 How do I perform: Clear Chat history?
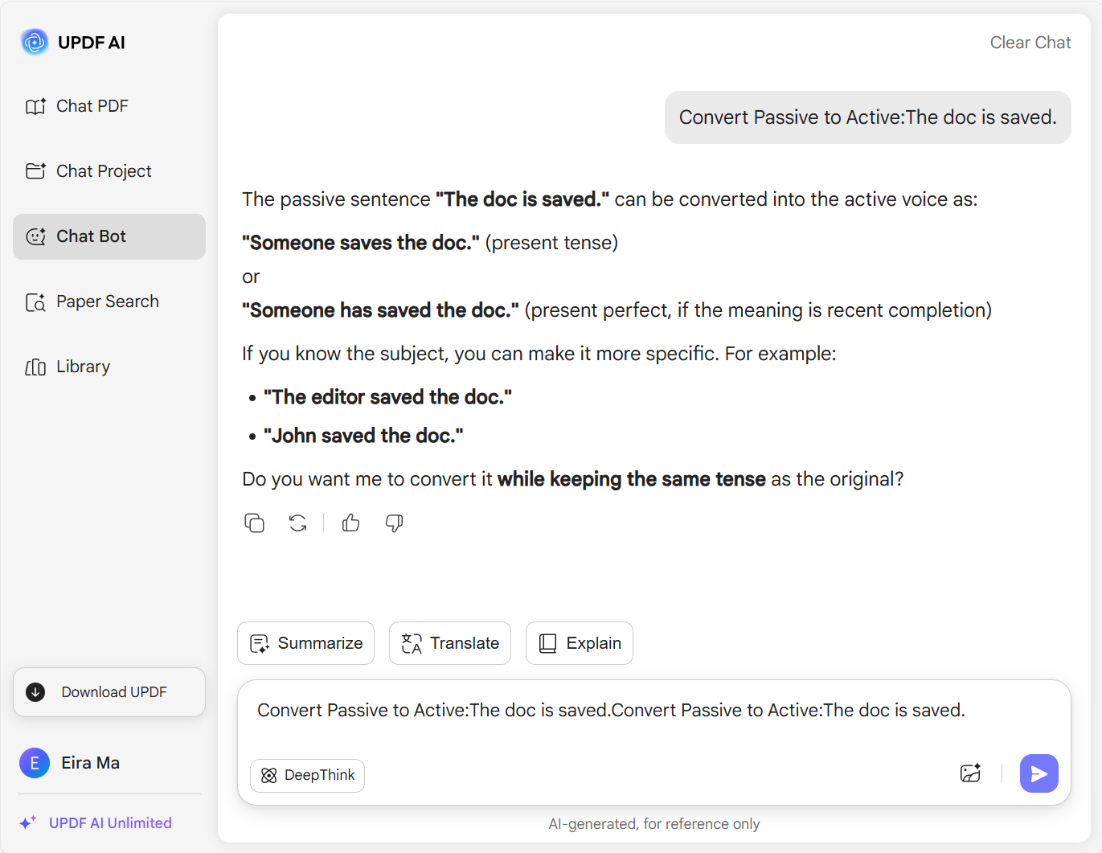(1030, 43)
